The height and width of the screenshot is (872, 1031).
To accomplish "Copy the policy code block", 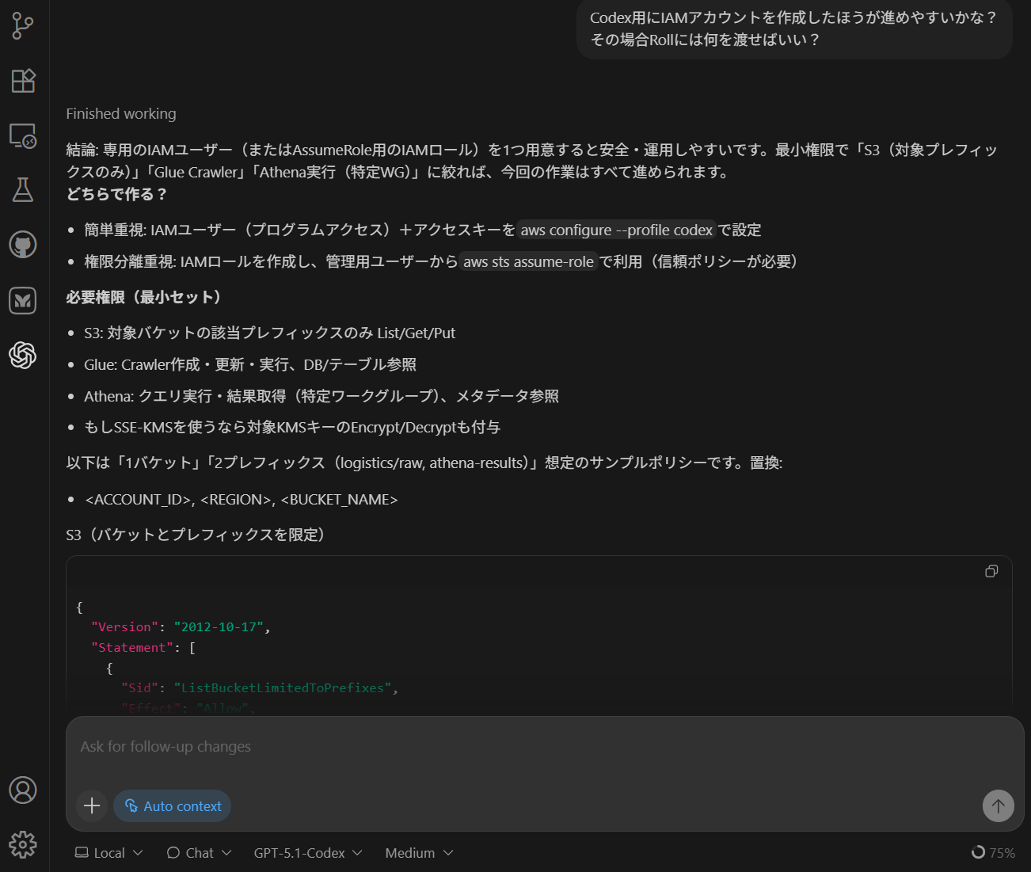I will (991, 571).
